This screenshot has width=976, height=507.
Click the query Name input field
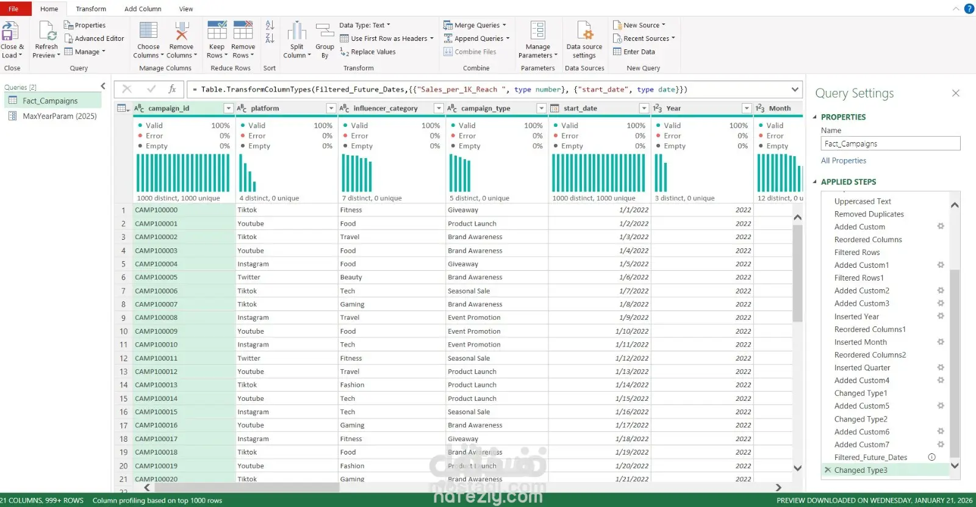pos(890,143)
